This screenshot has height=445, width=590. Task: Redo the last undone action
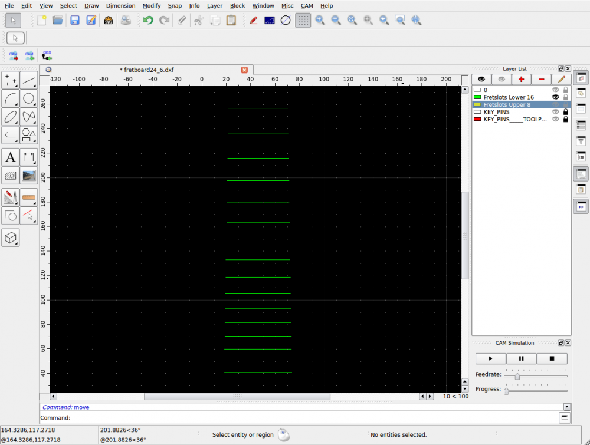tap(164, 20)
